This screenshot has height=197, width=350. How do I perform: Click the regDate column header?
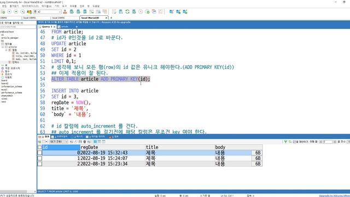tap(113, 147)
